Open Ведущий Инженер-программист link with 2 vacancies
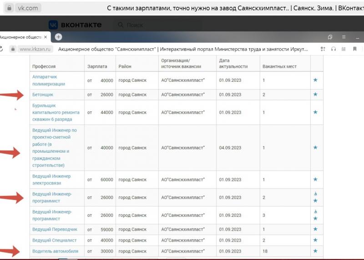The image size is (364, 260). click(52, 197)
